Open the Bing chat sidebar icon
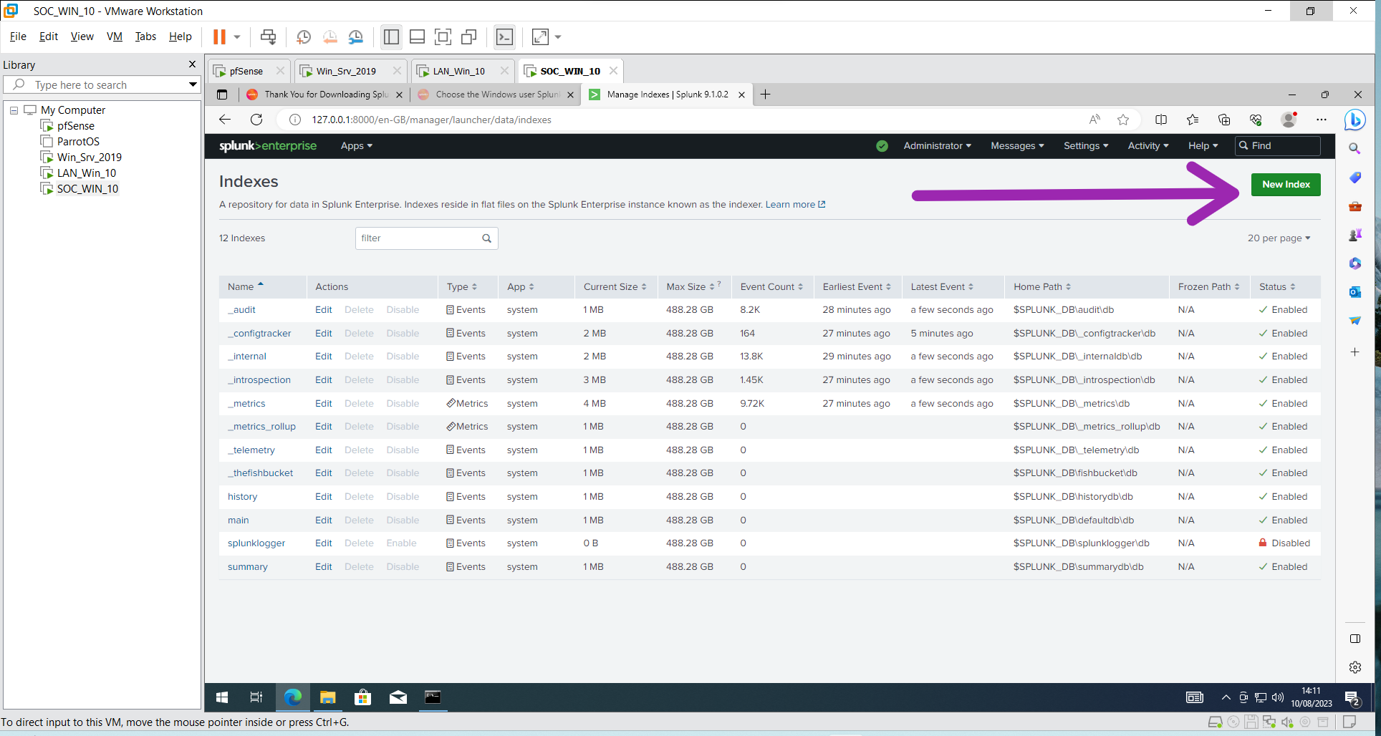The image size is (1381, 736). 1354,120
